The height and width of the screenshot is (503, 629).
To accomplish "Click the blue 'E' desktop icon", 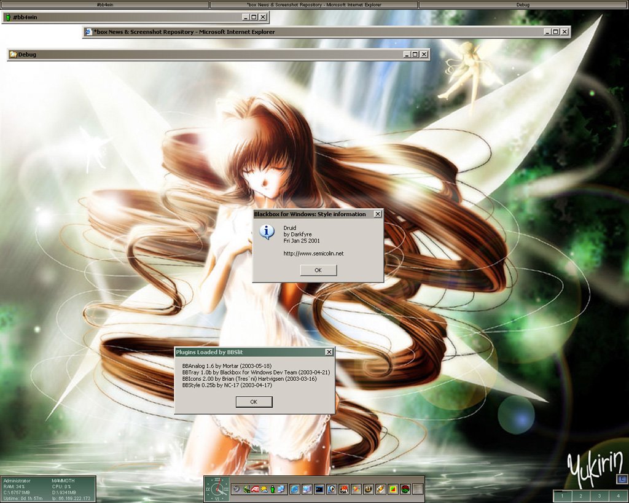I will click(622, 479).
